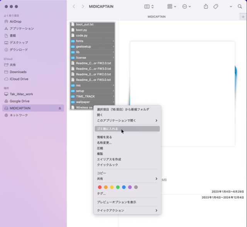
Task: Choose 開く in the context menu
Action: 127,115
